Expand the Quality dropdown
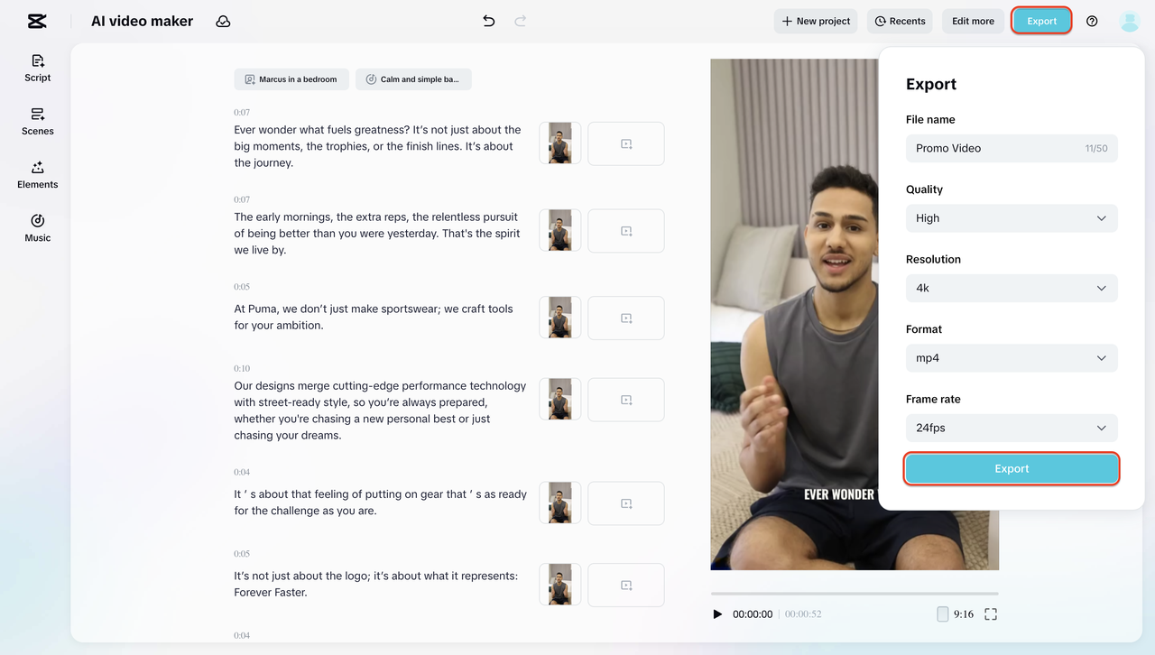Screen dimensions: 1155x655 (1011, 218)
